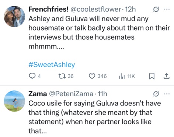Open the #SweetAshley hashtag
The height and width of the screenshot is (137, 174).
52,65
